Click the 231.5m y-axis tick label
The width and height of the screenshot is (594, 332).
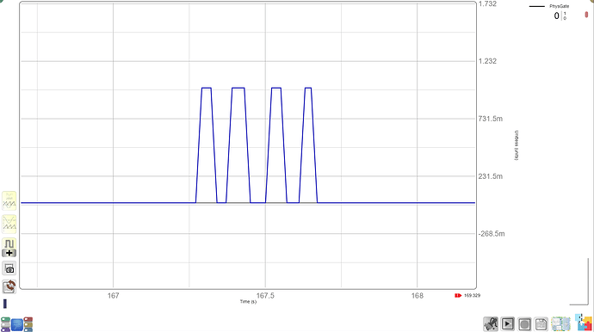tap(491, 176)
